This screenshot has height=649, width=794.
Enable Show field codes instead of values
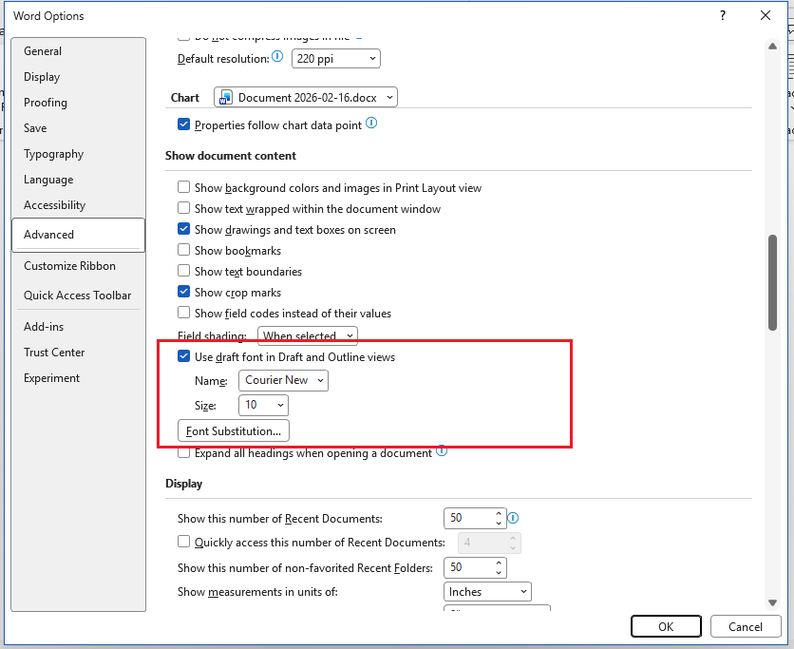(184, 313)
